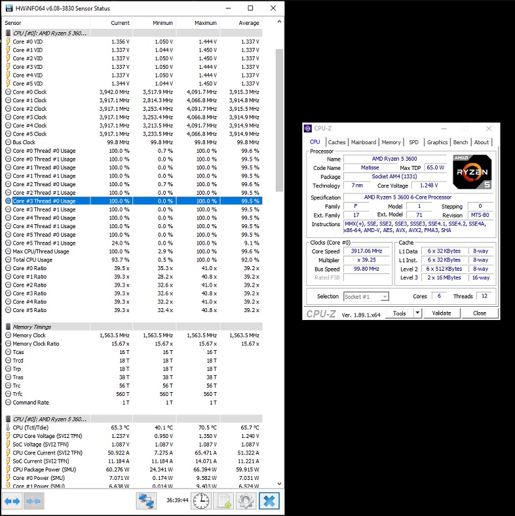Click the Maximum column header
This screenshot has width=515, height=516.
[x=198, y=23]
